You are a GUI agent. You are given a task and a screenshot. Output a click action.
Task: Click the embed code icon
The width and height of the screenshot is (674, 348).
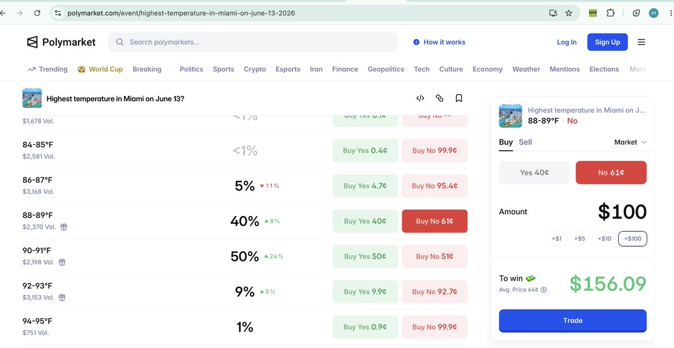[x=420, y=98]
